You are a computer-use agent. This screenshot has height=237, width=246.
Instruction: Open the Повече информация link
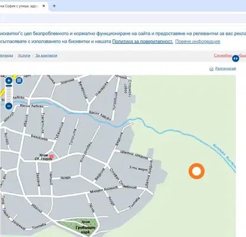click(197, 41)
